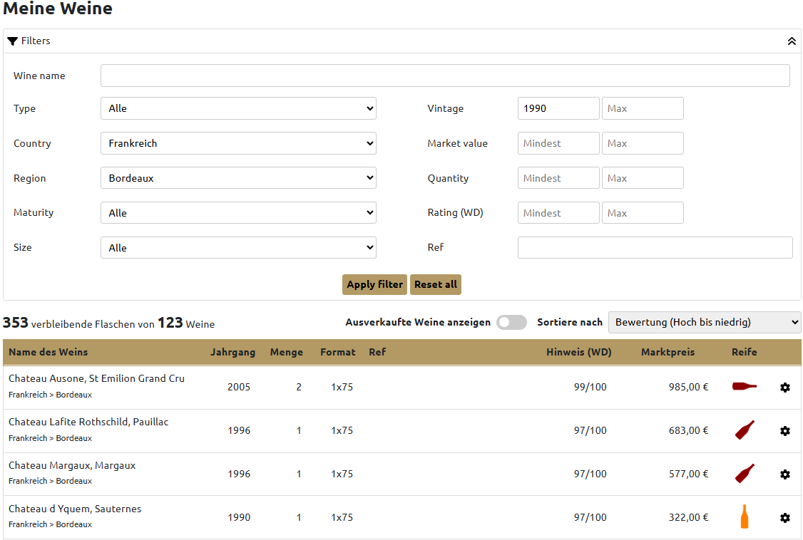
Task: Click the Filters panel title text
Action: 36,41
